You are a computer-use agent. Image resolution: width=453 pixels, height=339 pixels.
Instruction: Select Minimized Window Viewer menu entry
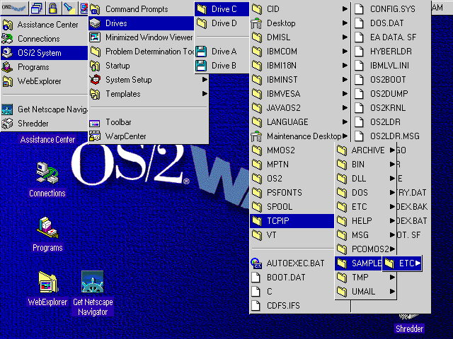click(x=149, y=37)
